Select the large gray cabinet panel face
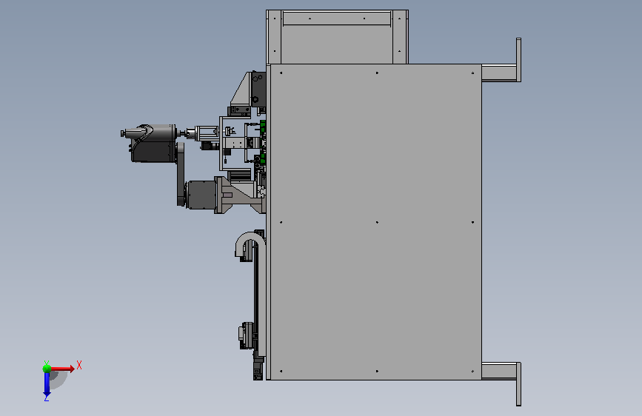Viewport: 642px width, 416px height. (x=376, y=222)
